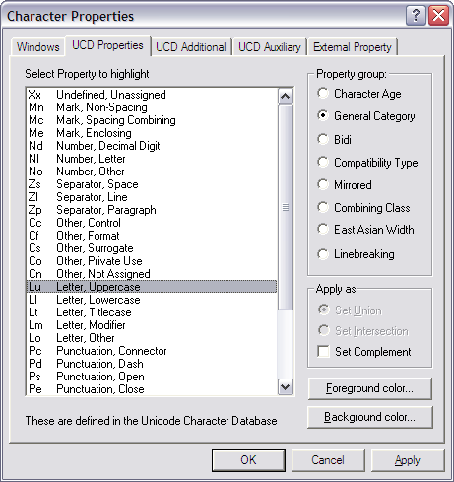Select 'Other, Private Use' row
The height and width of the screenshot is (482, 454).
152,261
